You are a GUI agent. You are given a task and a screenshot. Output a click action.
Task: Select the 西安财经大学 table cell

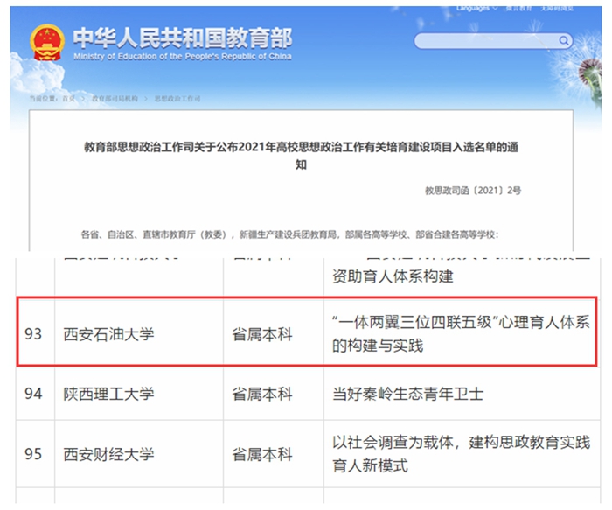click(x=109, y=454)
